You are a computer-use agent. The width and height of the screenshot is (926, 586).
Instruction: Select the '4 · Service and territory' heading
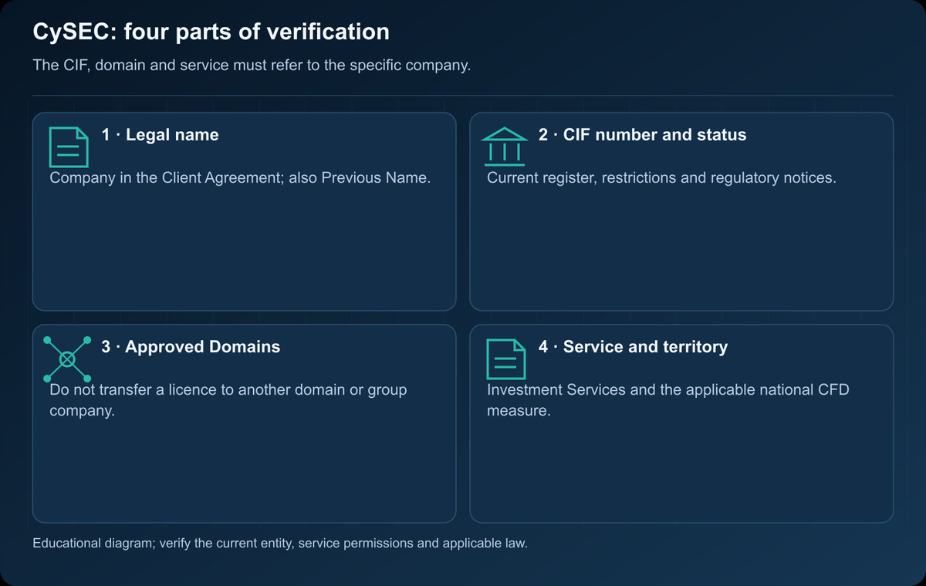point(633,347)
